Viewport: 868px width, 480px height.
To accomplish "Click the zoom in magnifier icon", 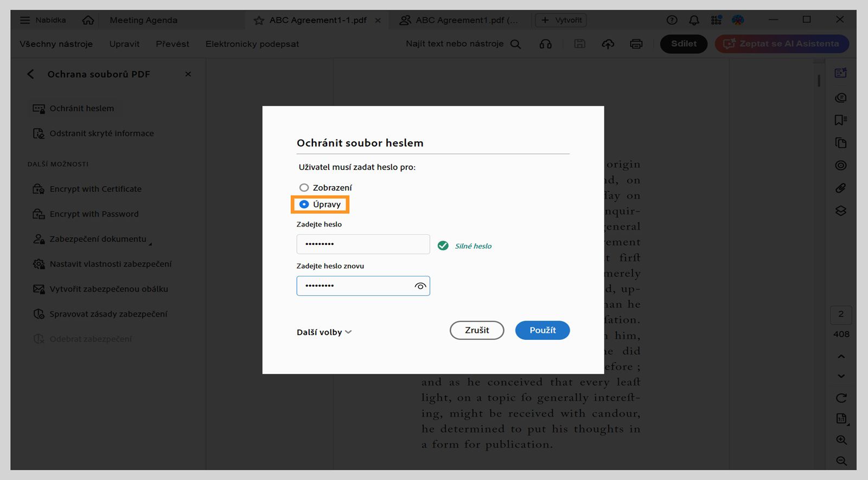I will pyautogui.click(x=841, y=440).
